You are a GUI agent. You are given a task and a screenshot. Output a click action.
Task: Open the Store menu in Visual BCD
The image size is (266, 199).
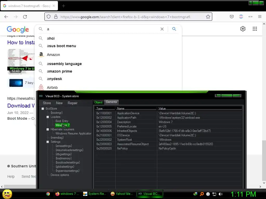[x=47, y=103]
